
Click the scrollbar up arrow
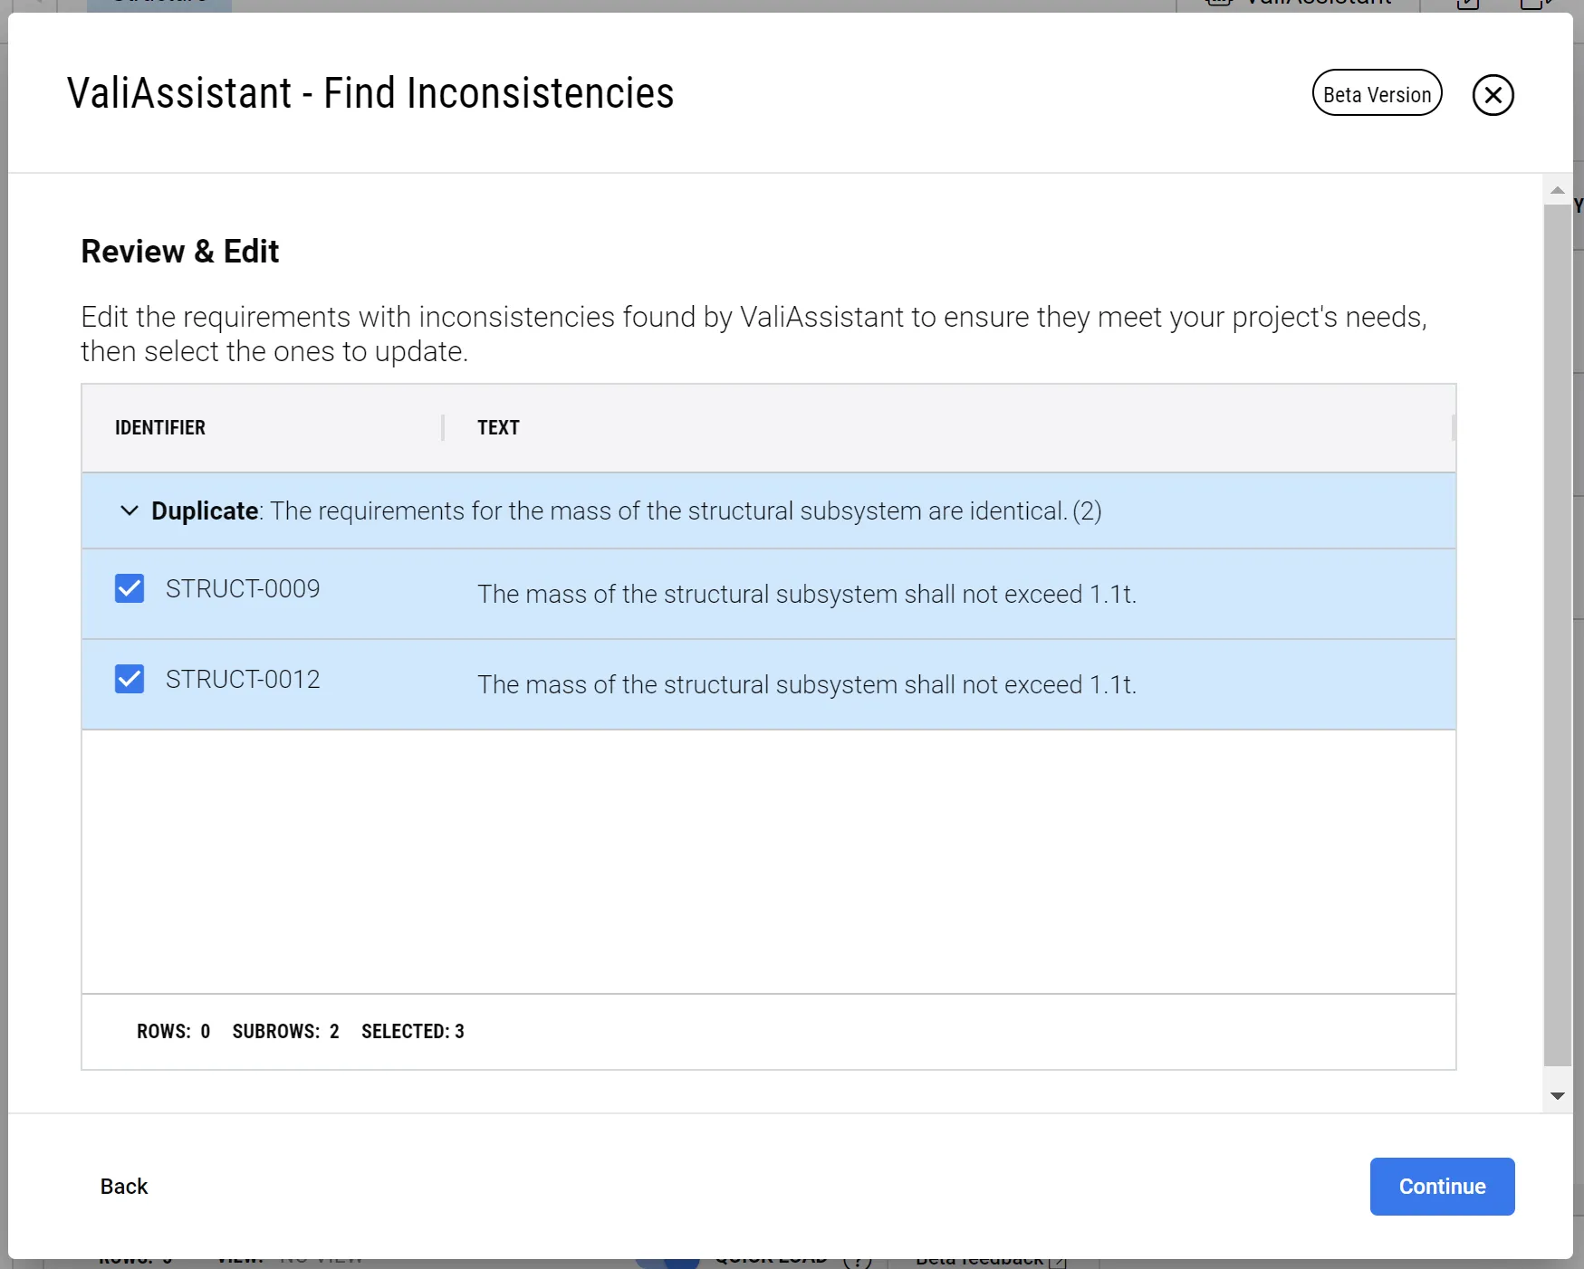[1557, 190]
